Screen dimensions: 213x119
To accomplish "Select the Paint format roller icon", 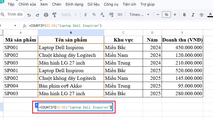I will (x=54, y=15).
